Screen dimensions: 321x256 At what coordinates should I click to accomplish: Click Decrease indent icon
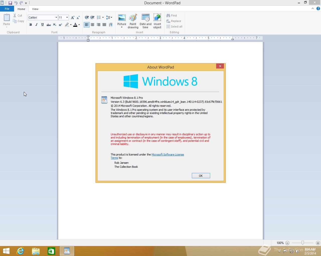[x=87, y=17]
